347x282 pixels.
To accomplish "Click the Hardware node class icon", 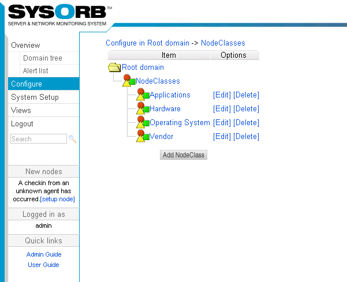I will [x=143, y=108].
